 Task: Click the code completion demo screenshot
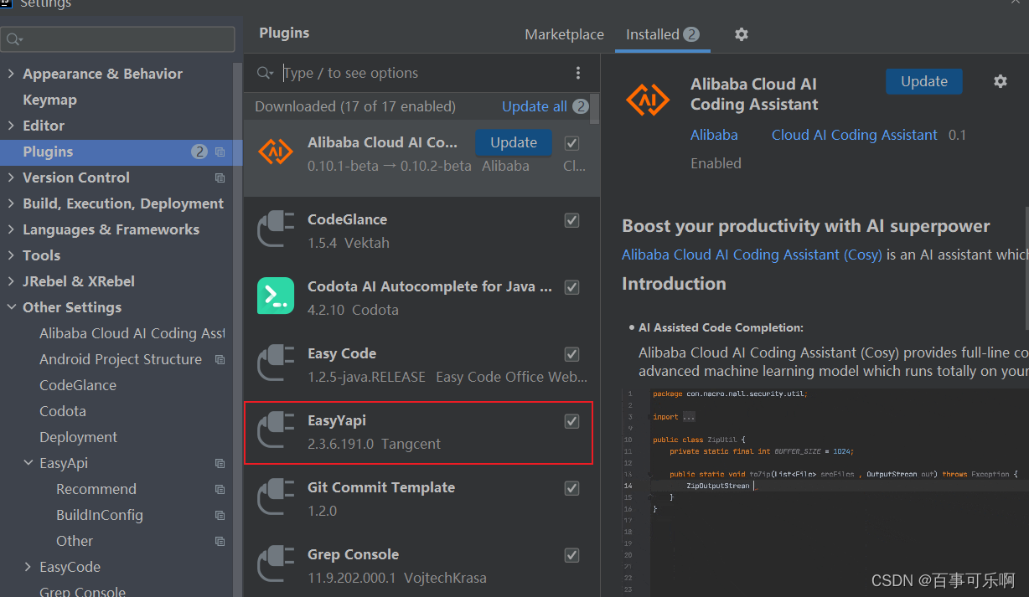pyautogui.click(x=825, y=491)
